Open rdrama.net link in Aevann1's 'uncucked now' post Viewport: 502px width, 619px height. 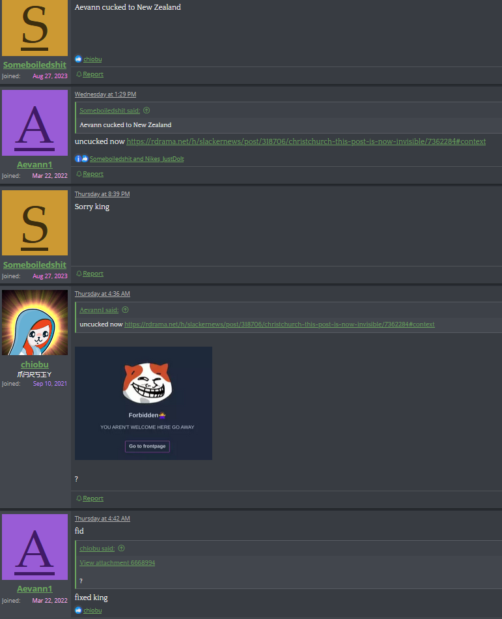(x=306, y=141)
